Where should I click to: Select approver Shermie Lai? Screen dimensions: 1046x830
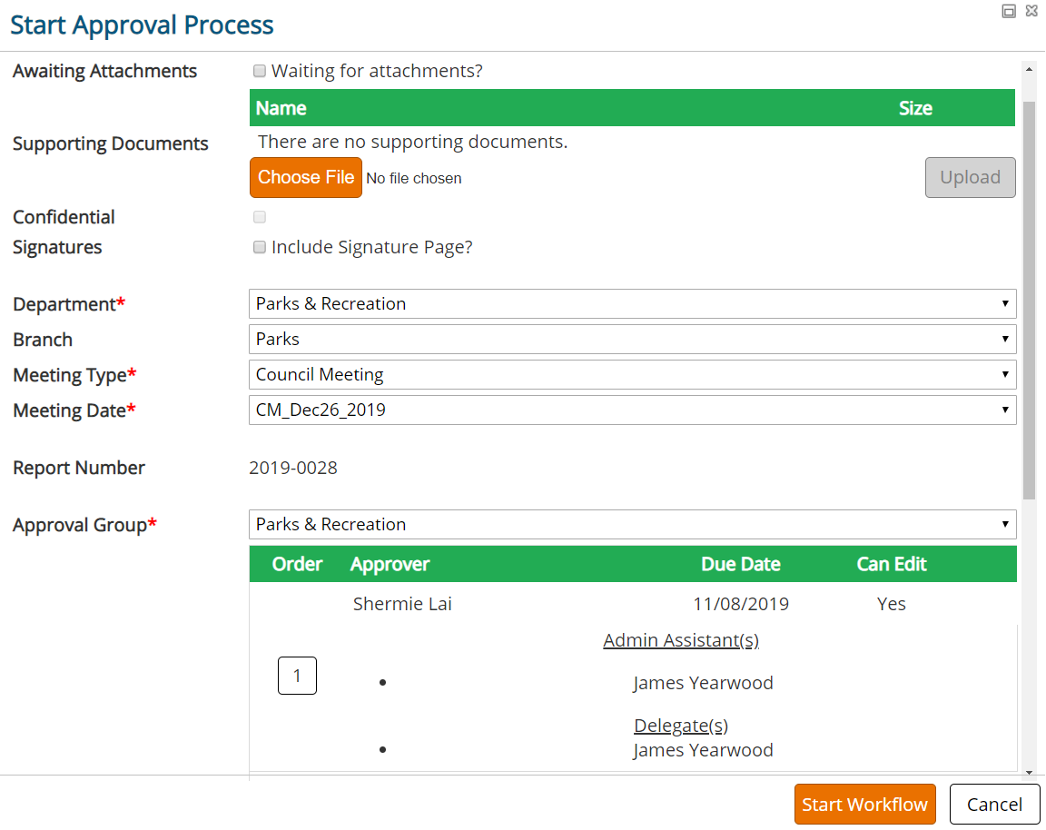coord(402,604)
